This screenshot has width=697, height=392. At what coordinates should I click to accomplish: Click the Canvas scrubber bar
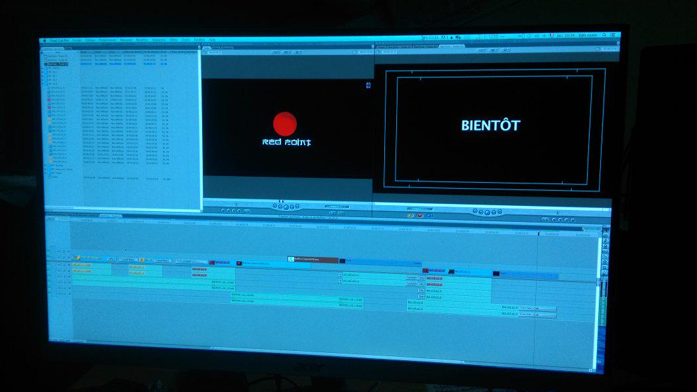pyautogui.click(x=491, y=205)
